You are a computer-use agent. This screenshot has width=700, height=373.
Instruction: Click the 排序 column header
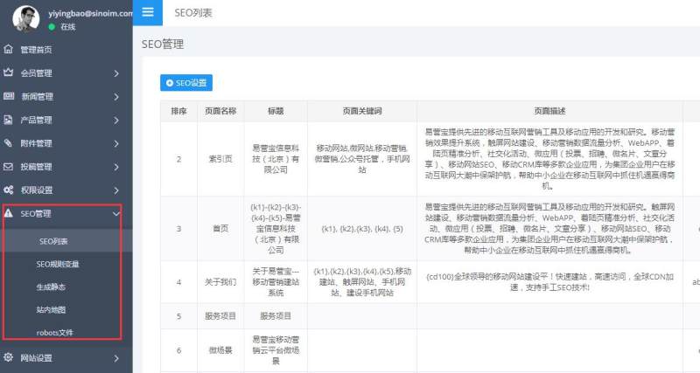click(x=179, y=111)
